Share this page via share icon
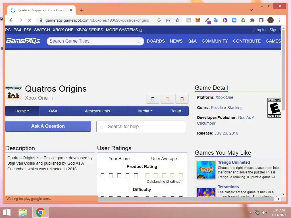291x218 pixels. (x=168, y=20)
